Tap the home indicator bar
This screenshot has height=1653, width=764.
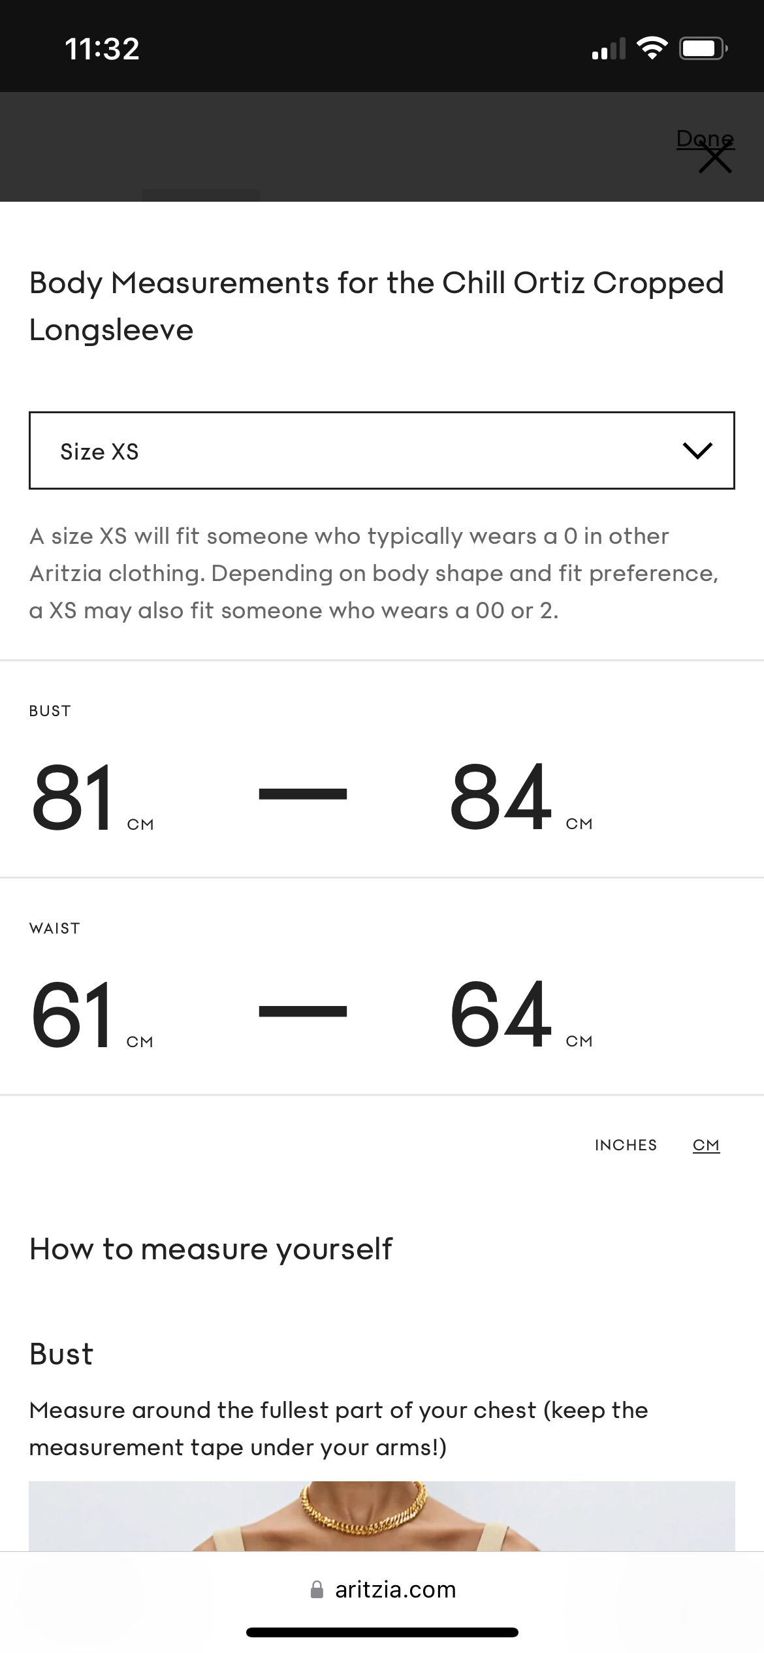coord(382,1633)
